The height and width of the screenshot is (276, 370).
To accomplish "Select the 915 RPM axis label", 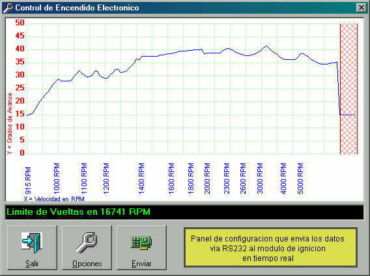I will (x=28, y=180).
